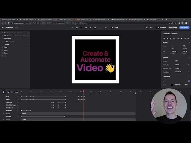This screenshot has width=191, height=143.
Task: Redo the last editor action
Action: point(106,27)
